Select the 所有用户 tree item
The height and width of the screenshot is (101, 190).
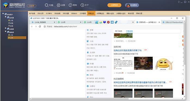9,14
